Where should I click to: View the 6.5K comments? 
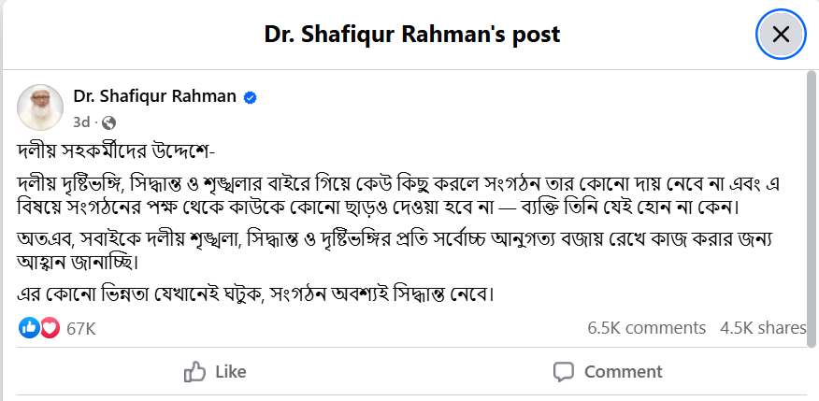(646, 328)
